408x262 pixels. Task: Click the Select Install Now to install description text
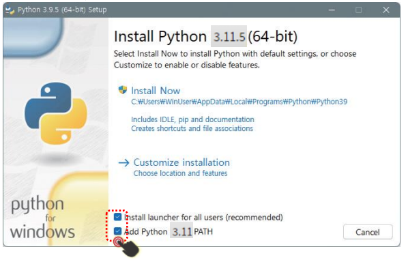coord(235,59)
